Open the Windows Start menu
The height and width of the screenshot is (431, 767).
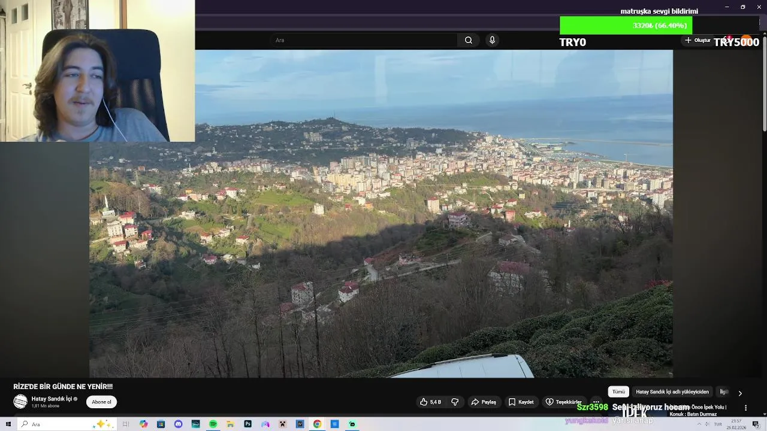pyautogui.click(x=8, y=424)
